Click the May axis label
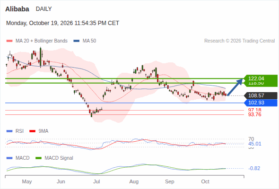 tap(27, 181)
